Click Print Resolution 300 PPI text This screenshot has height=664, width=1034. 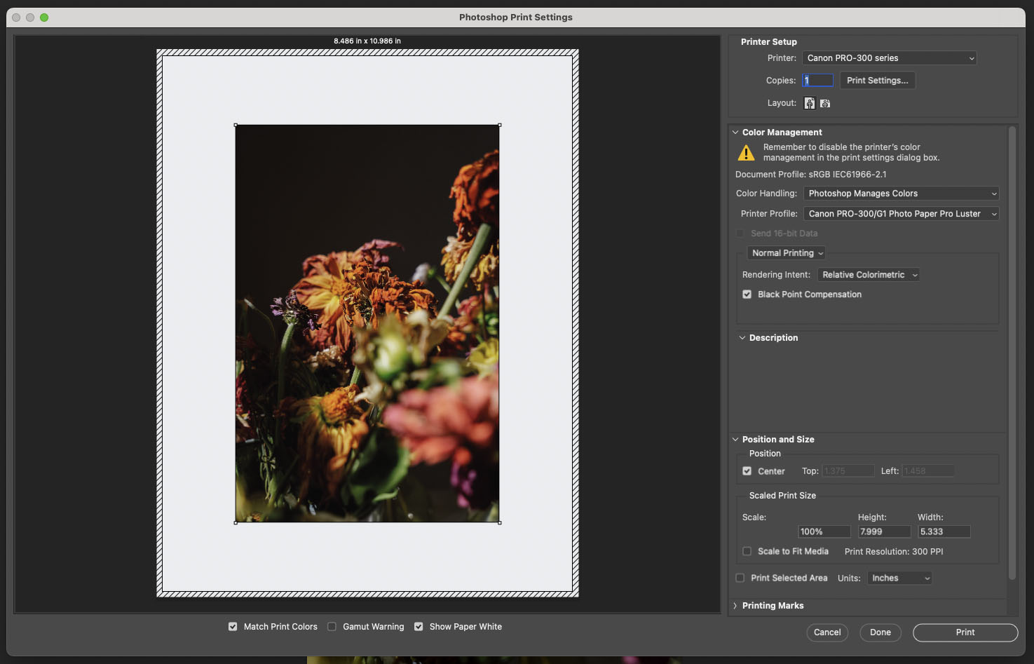tap(894, 552)
